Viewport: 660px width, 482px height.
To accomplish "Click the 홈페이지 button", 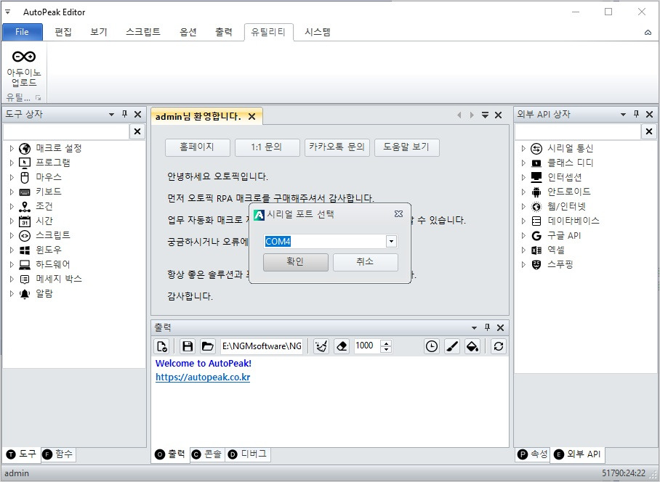I will tap(198, 147).
